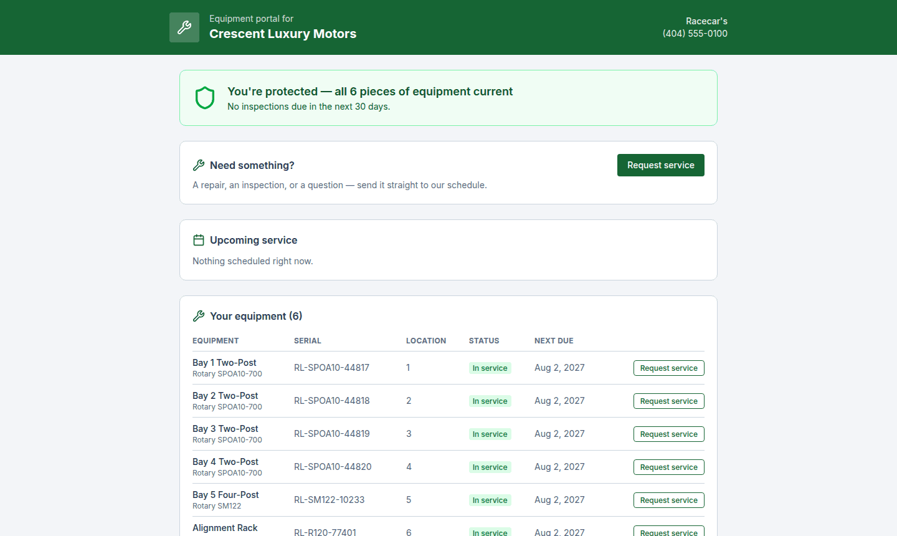Click the (404) 555-0100 phone number
The height and width of the screenshot is (536, 897).
point(695,34)
